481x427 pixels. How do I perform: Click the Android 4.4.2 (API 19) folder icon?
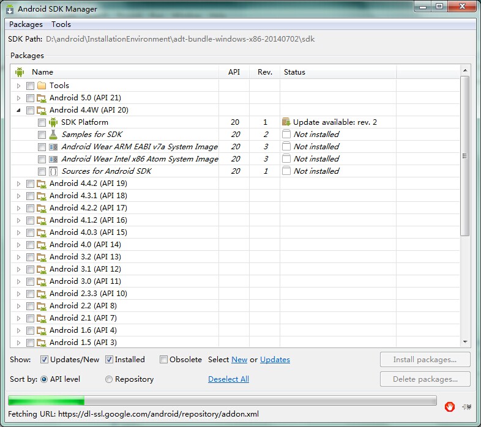coord(42,184)
